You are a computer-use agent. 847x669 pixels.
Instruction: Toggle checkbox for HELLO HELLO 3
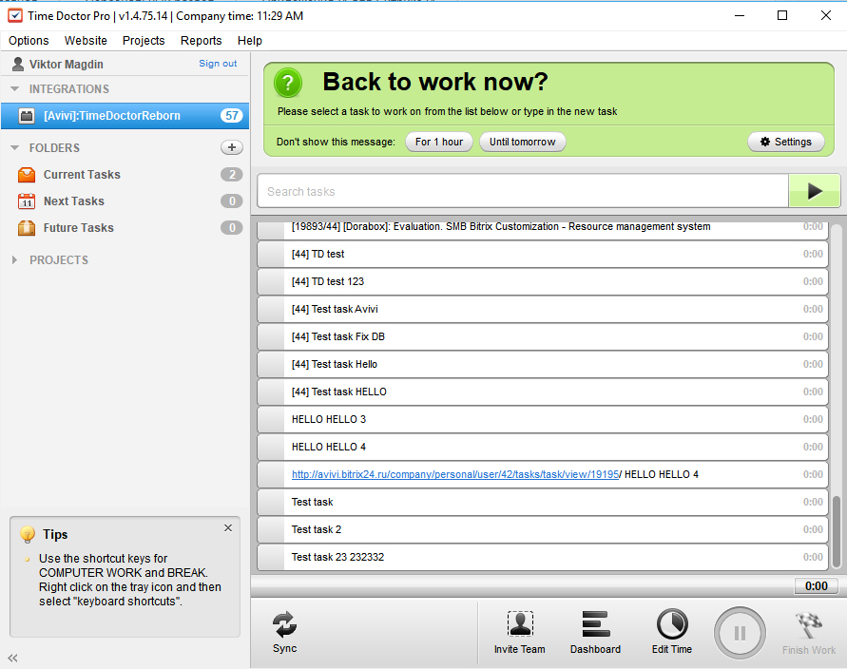(271, 419)
